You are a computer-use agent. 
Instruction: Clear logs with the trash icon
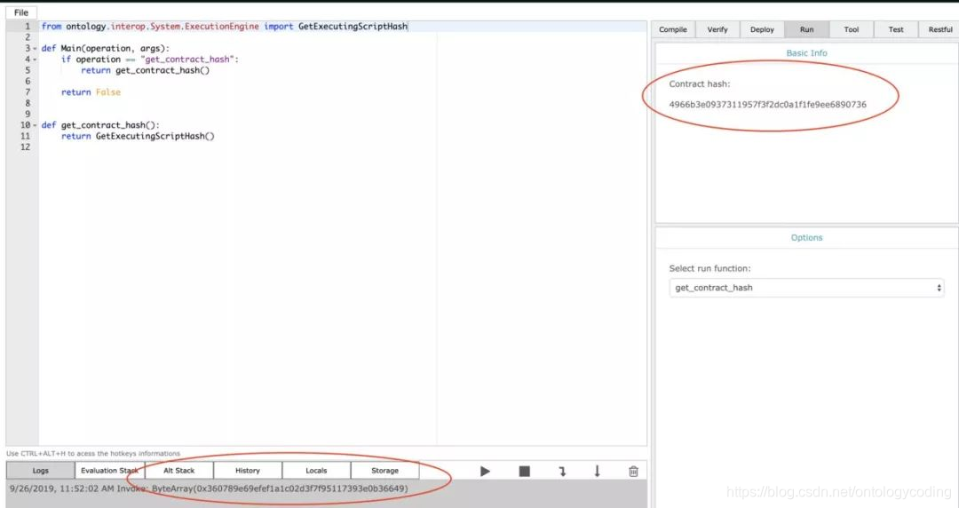634,472
